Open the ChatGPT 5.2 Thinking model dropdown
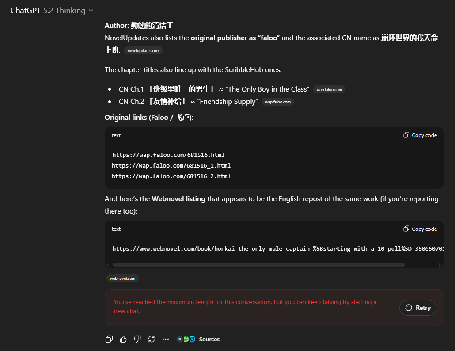This screenshot has width=455, height=351. click(52, 11)
